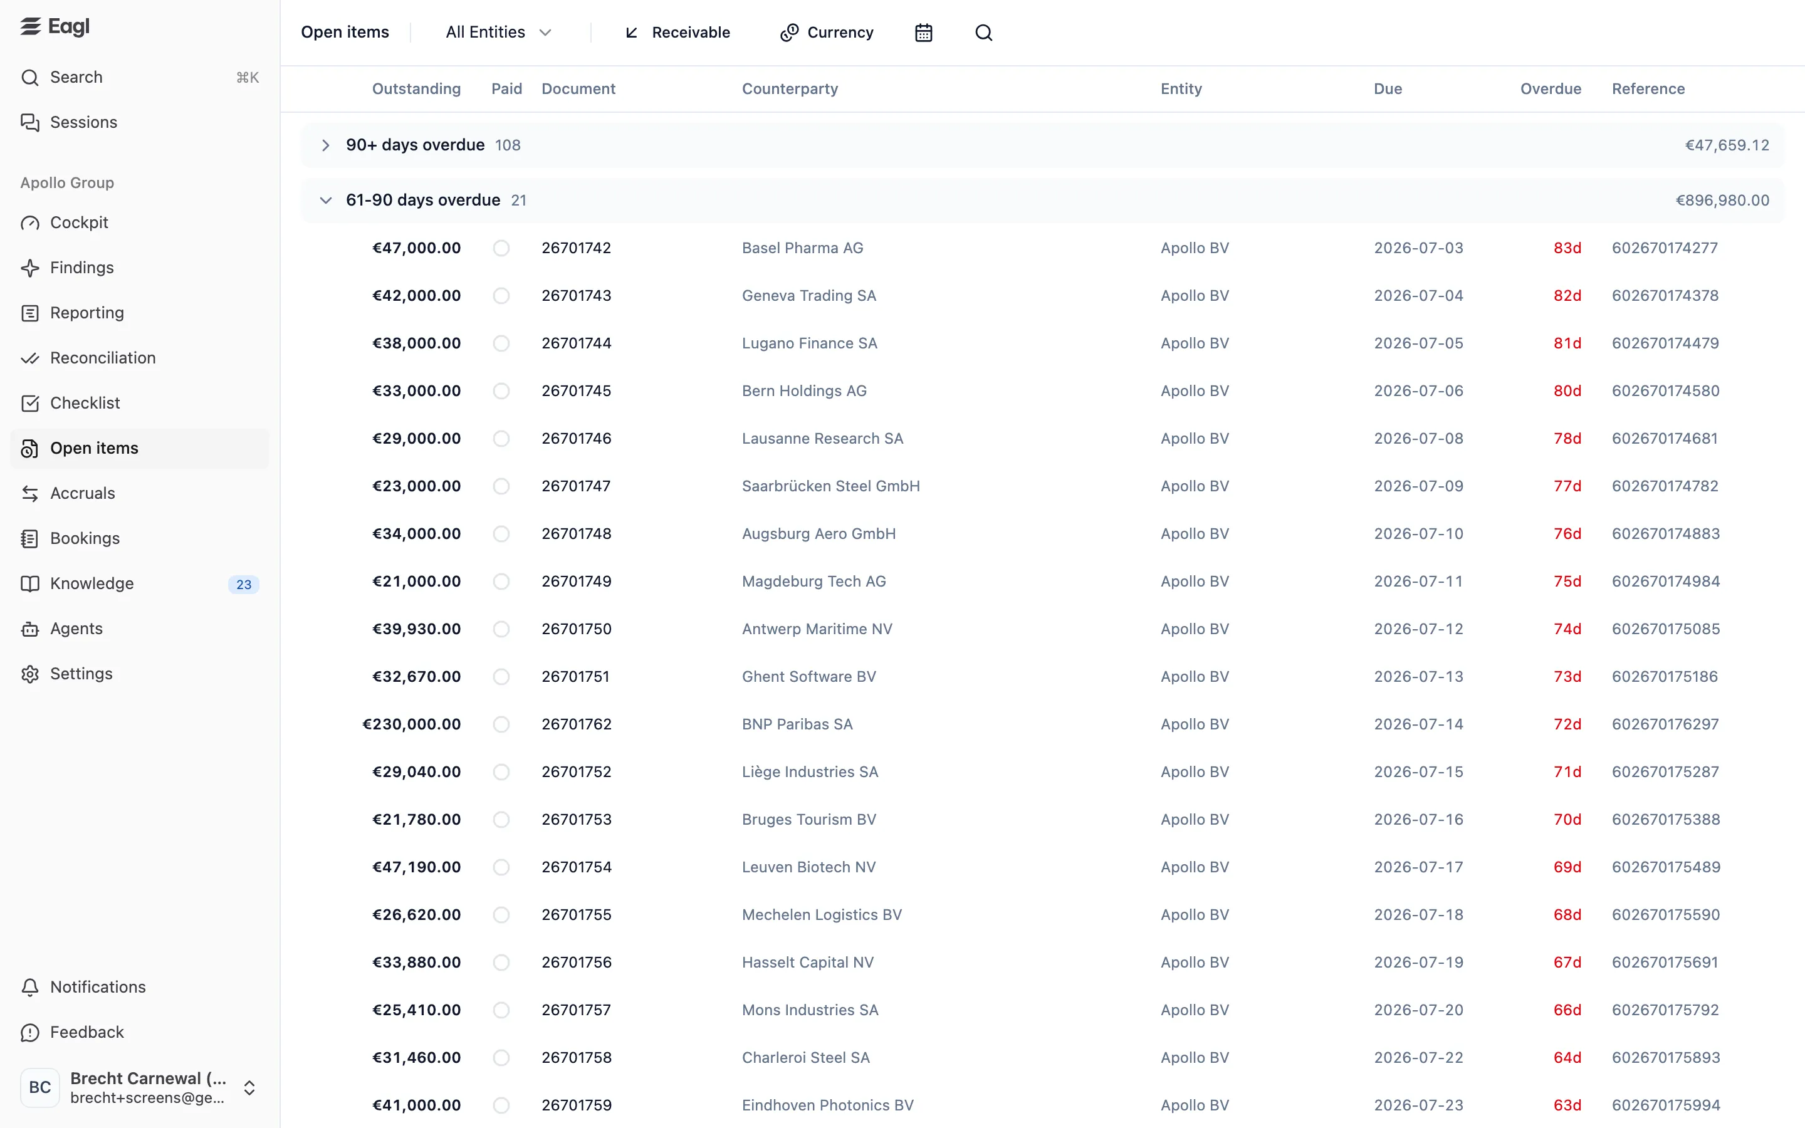Image resolution: width=1805 pixels, height=1128 pixels.
Task: Click due date 2026-07-19
Action: (x=1419, y=963)
